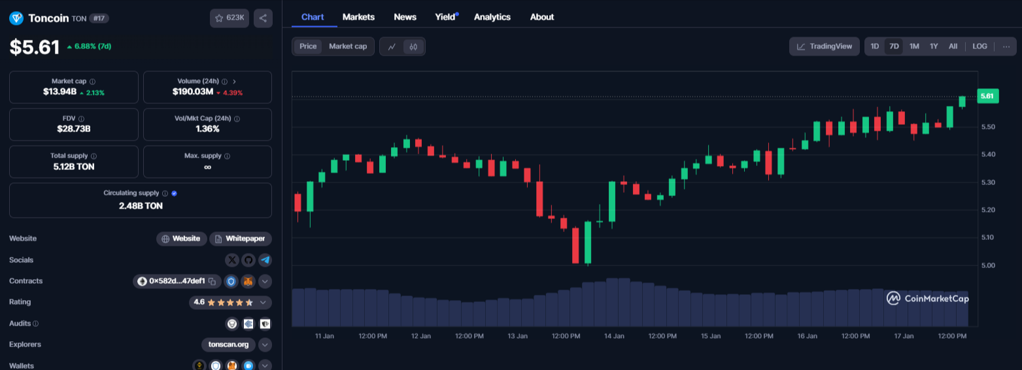Screen dimensions: 1022x370
Task: Switch to the Markets tab
Action: tap(358, 17)
